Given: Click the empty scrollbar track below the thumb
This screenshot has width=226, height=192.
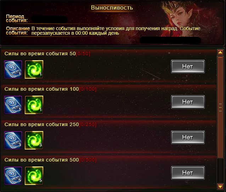Looking at the screenshot, I should (x=220, y=171).
